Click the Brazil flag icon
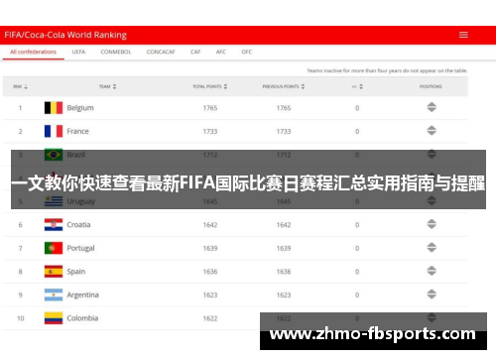 pyautogui.click(x=54, y=155)
